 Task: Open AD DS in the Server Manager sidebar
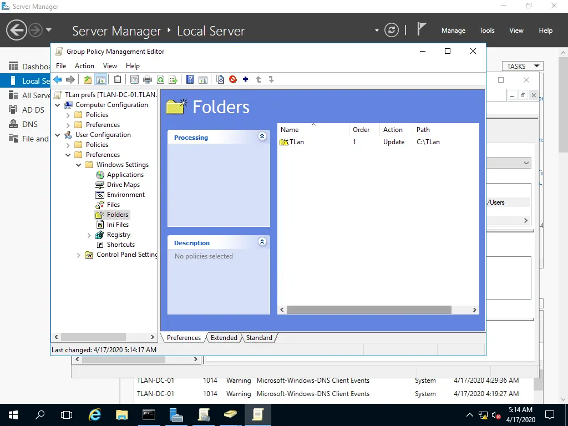33,110
